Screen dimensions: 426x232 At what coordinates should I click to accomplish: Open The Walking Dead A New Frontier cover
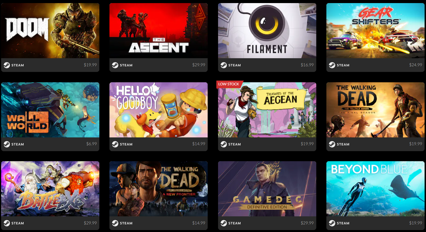click(159, 189)
